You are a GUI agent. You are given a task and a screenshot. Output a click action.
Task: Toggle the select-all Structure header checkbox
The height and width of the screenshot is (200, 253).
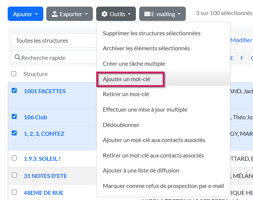click(x=14, y=74)
